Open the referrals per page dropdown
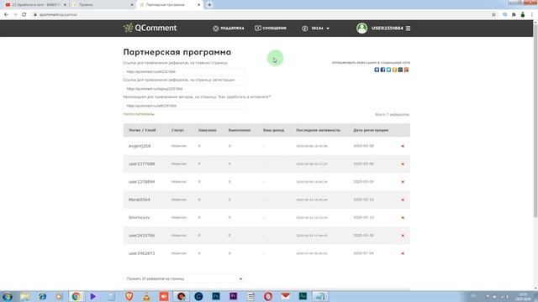Viewport: 538px width, 302px height. 184,279
